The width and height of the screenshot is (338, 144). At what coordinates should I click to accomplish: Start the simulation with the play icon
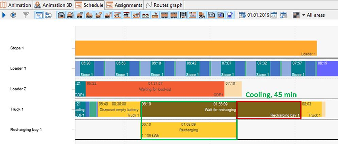(x=4, y=15)
